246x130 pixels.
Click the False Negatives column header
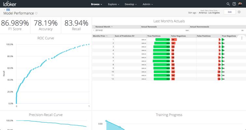[178, 36]
